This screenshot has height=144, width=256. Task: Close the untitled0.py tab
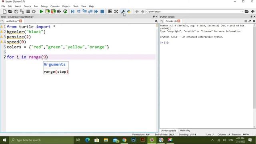(x=20, y=21)
